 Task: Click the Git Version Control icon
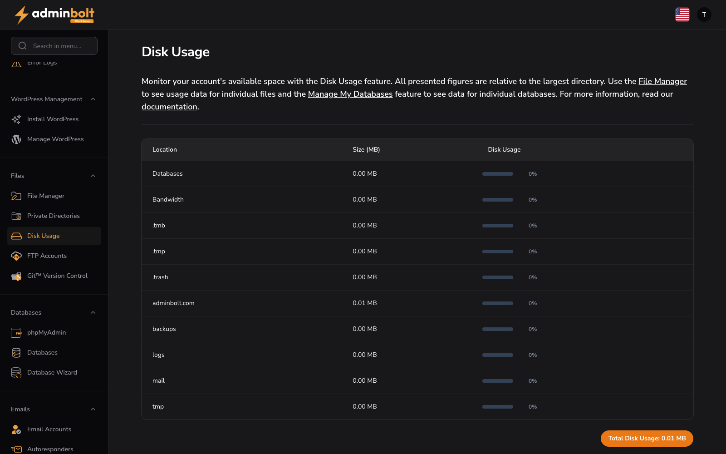(16, 276)
